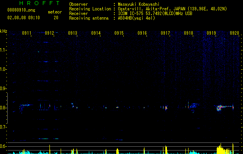Image resolution: width=243 pixels, height=154 pixels.
Task: Click the 0919 time marker
Action: pos(211,33)
